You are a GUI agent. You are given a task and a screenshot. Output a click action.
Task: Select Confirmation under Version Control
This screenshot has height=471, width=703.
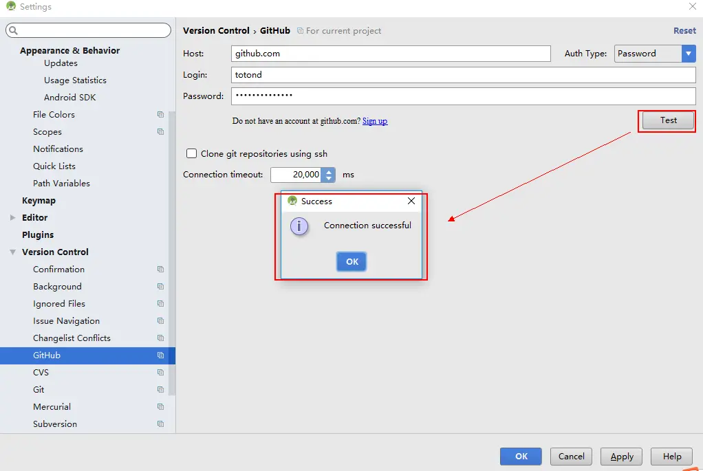coord(58,270)
